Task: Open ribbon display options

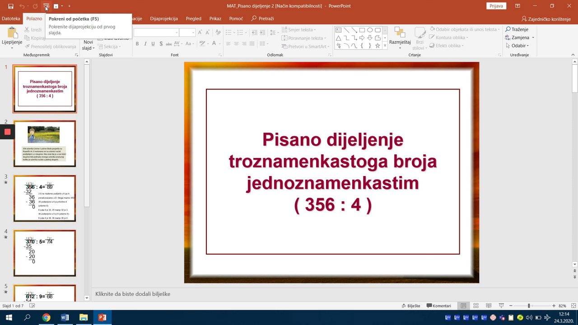Action: 517,6
